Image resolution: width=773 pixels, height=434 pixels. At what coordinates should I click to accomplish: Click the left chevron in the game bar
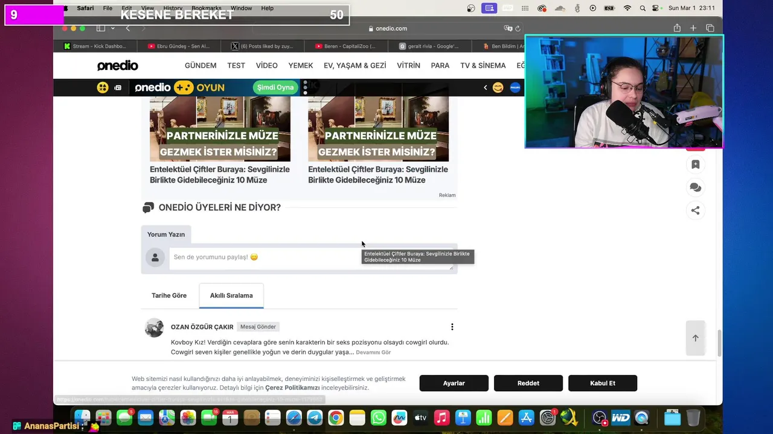tap(485, 87)
